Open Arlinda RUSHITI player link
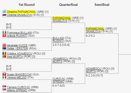The image size is (131, 93). click(17, 36)
